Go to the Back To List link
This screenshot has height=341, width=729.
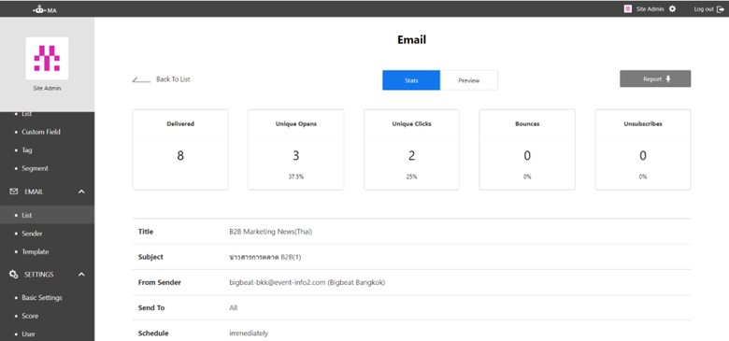pos(173,79)
